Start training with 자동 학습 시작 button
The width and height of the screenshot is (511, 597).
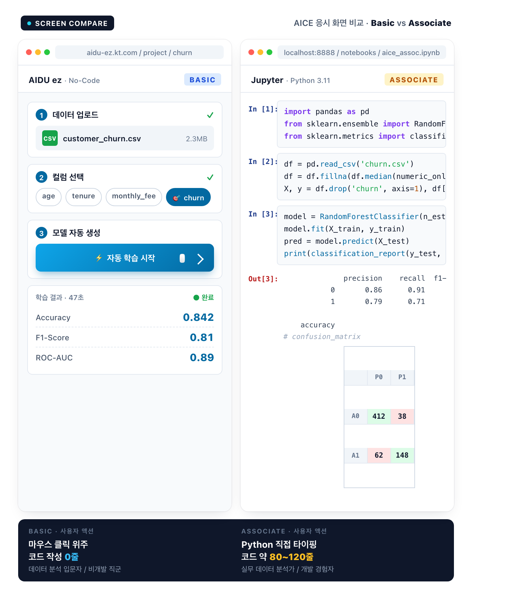[x=125, y=258]
